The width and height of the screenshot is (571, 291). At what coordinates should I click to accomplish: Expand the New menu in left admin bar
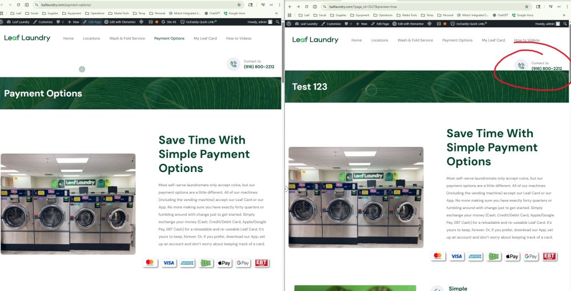[x=73, y=22]
